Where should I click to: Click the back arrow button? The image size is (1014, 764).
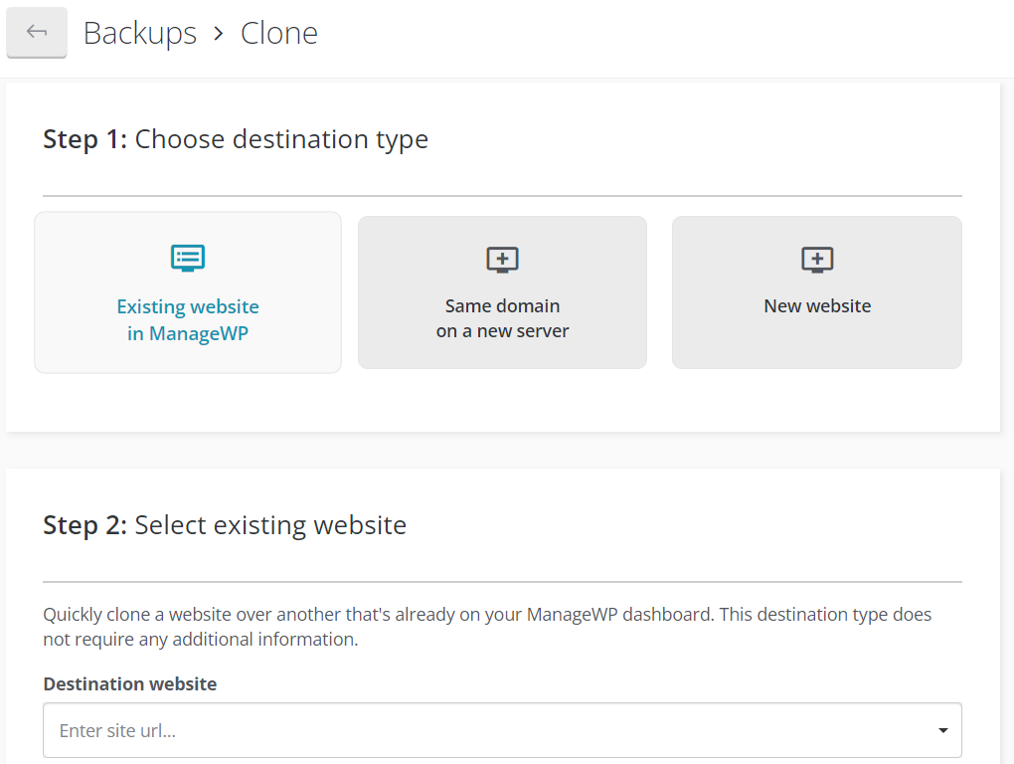pos(37,33)
